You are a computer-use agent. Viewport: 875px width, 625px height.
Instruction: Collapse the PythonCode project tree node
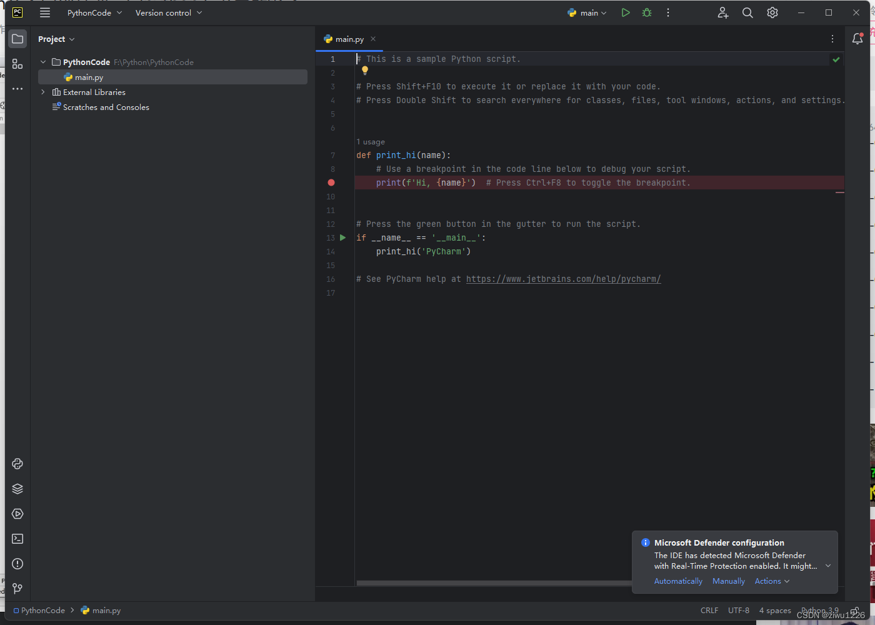[x=43, y=62]
